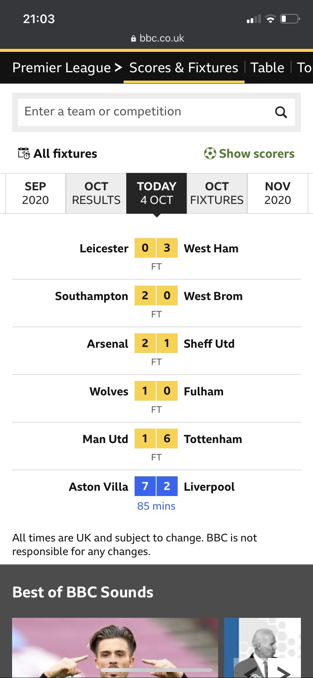Click the All fixtures calendar icon
The image size is (313, 678).
[x=24, y=153]
